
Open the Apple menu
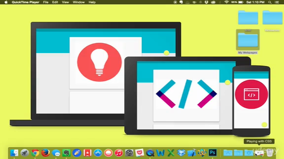tap(6, 2)
